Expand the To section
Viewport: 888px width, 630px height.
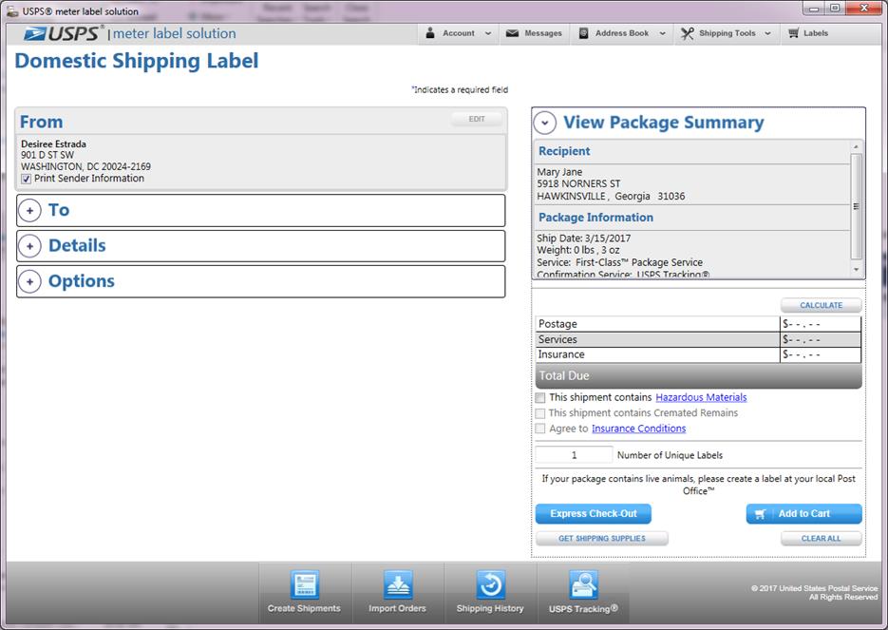(x=29, y=211)
